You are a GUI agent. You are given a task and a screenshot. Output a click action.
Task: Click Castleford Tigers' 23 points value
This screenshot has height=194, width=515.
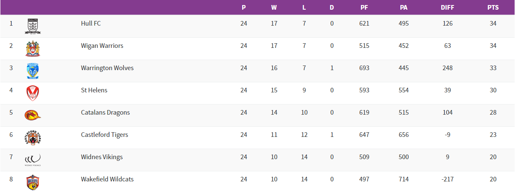click(x=493, y=135)
